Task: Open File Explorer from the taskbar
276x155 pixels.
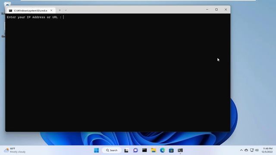Action: (154, 150)
